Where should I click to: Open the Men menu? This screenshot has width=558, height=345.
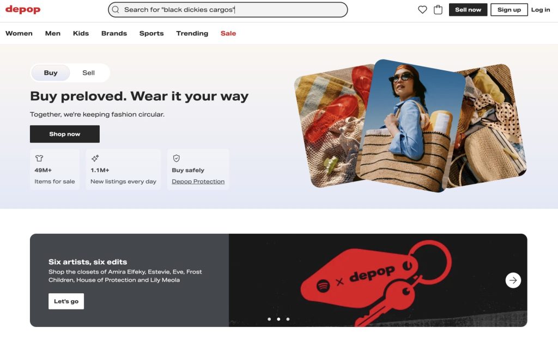53,33
